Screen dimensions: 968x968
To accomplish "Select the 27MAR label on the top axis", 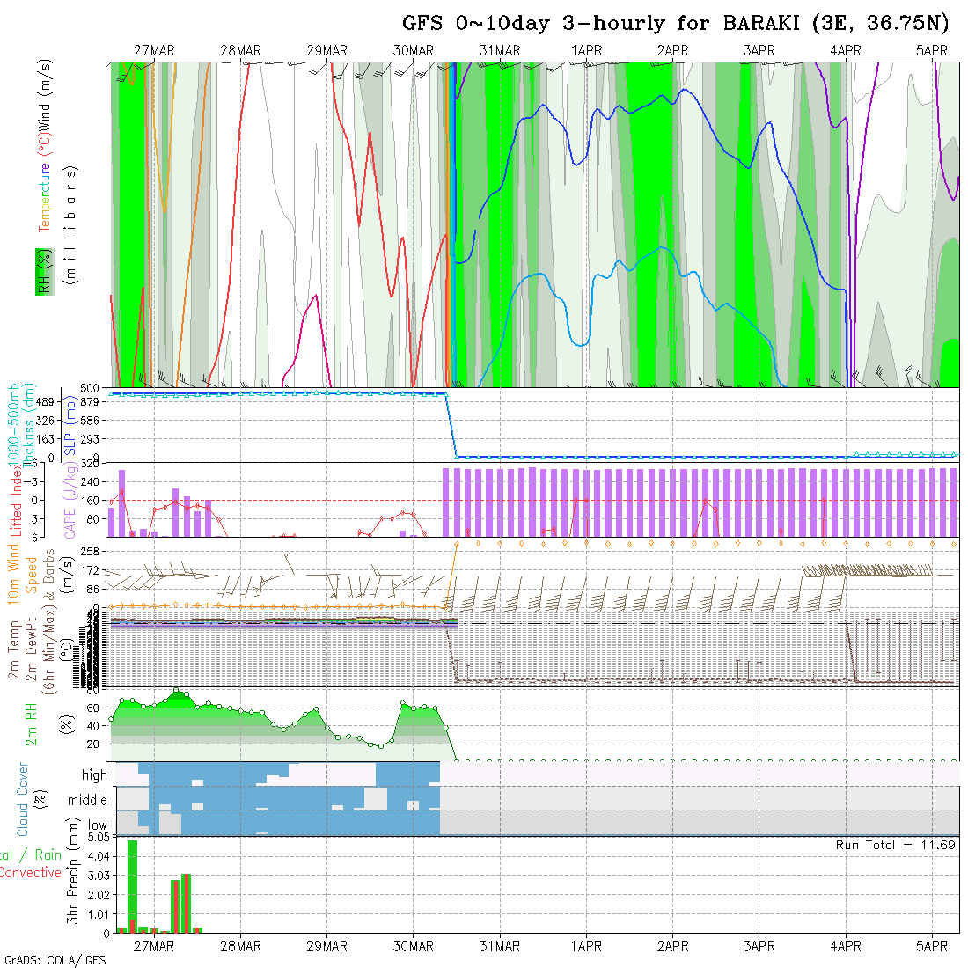I will 154,51.
